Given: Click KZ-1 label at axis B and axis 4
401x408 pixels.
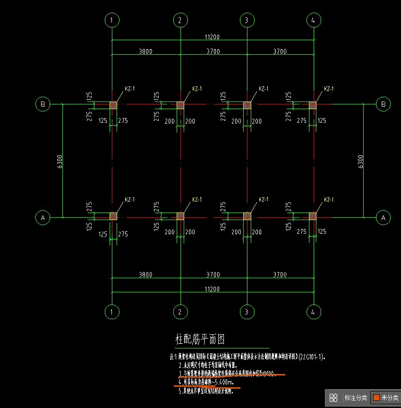Looking at the screenshot, I should coord(329,89).
